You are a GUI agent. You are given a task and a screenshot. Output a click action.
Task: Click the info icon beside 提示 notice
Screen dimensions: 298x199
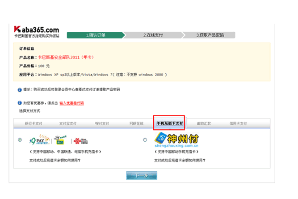pyautogui.click(x=20, y=90)
